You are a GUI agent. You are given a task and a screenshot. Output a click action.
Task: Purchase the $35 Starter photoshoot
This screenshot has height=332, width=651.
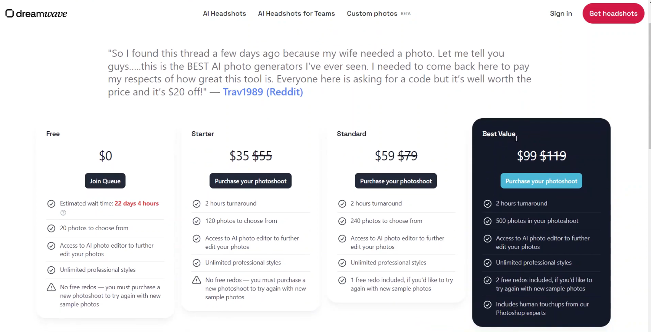pyautogui.click(x=250, y=181)
